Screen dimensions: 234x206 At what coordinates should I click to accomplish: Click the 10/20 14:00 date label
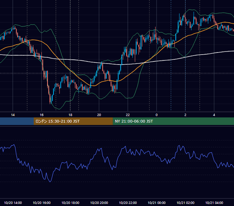(13, 203)
